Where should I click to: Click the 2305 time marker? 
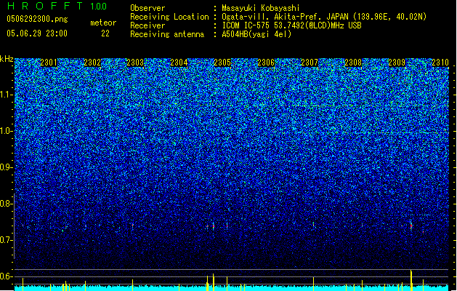coord(222,63)
